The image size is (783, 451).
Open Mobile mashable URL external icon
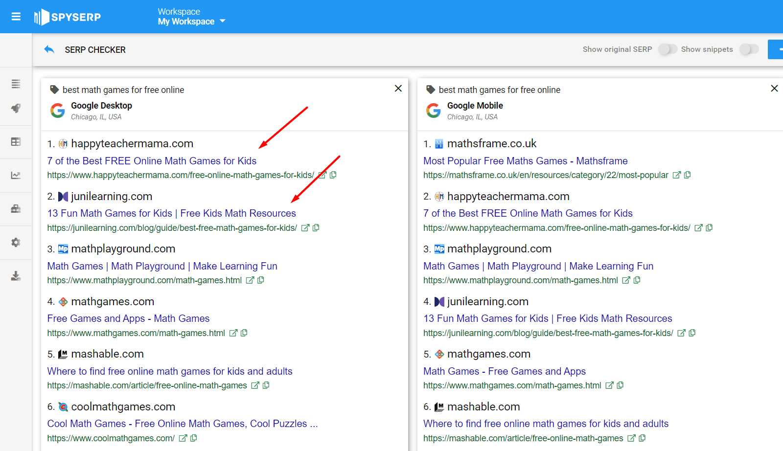[x=631, y=438]
